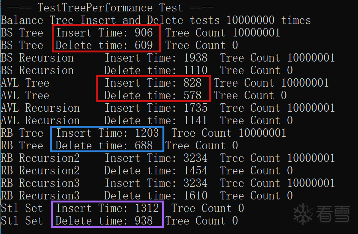Click BS Tree delete time value 609
Screen dimensions: 358x234
coord(143,45)
